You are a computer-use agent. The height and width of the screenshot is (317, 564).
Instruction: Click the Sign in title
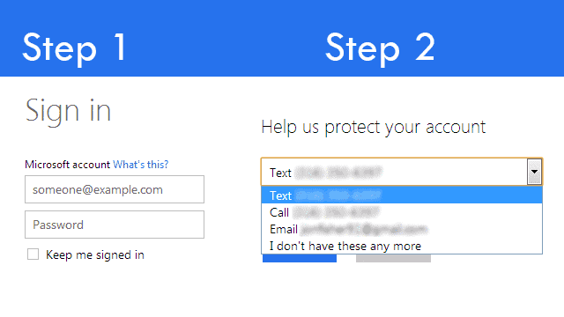68,111
